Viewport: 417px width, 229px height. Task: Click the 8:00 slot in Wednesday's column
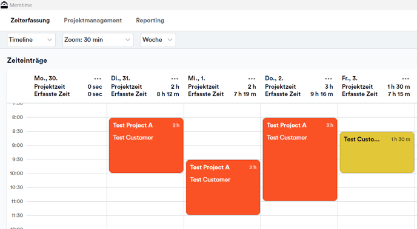[x=222, y=124]
